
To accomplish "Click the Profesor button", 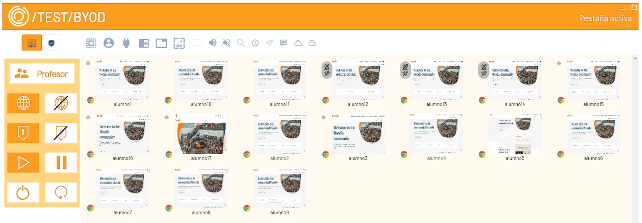I will (42, 74).
